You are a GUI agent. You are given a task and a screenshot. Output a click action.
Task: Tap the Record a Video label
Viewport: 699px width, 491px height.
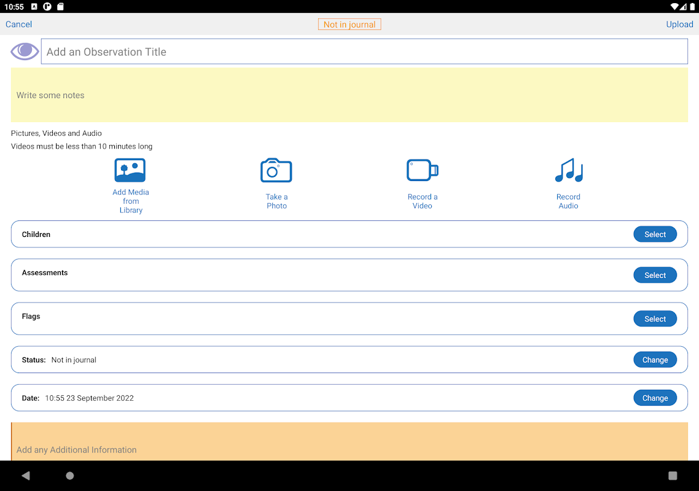422,201
